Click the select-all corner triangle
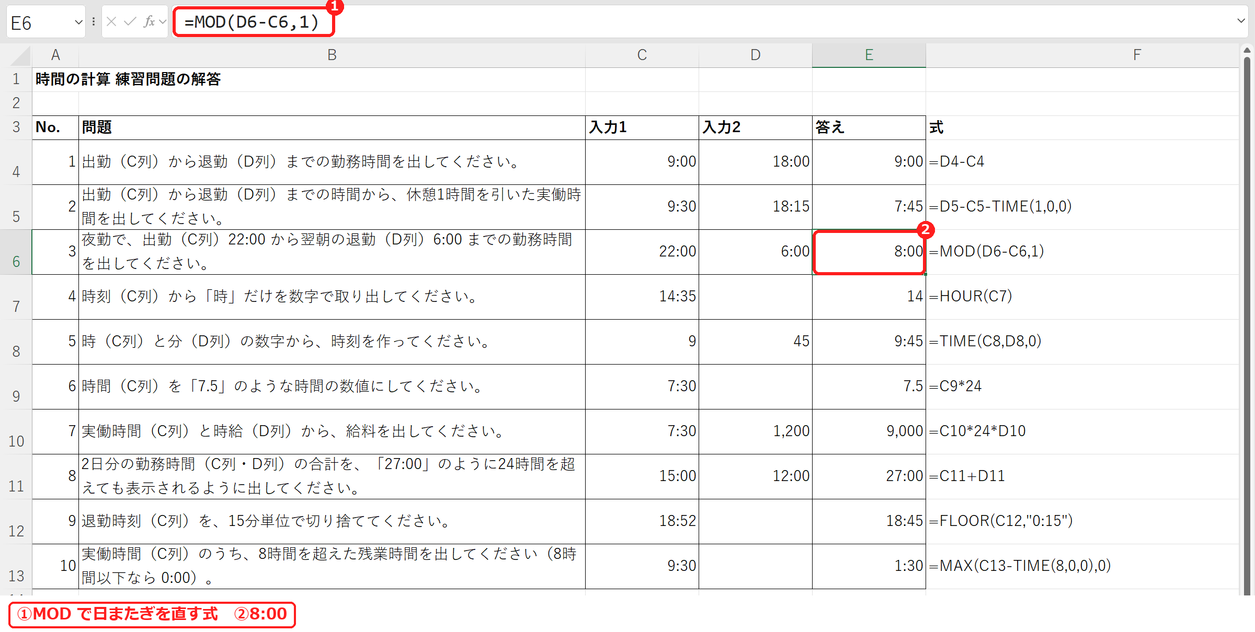The height and width of the screenshot is (632, 1255). pyautogui.click(x=20, y=55)
